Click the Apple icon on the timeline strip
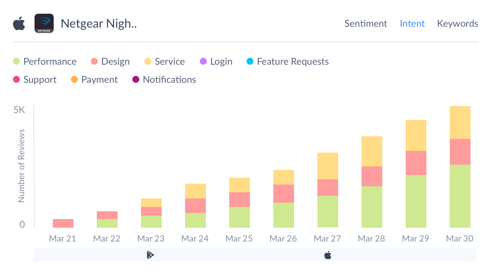This screenshot has width=493, height=276. click(x=328, y=255)
